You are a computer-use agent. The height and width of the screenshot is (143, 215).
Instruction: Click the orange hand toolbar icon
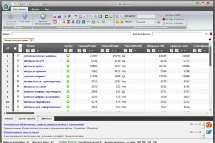tap(64, 22)
